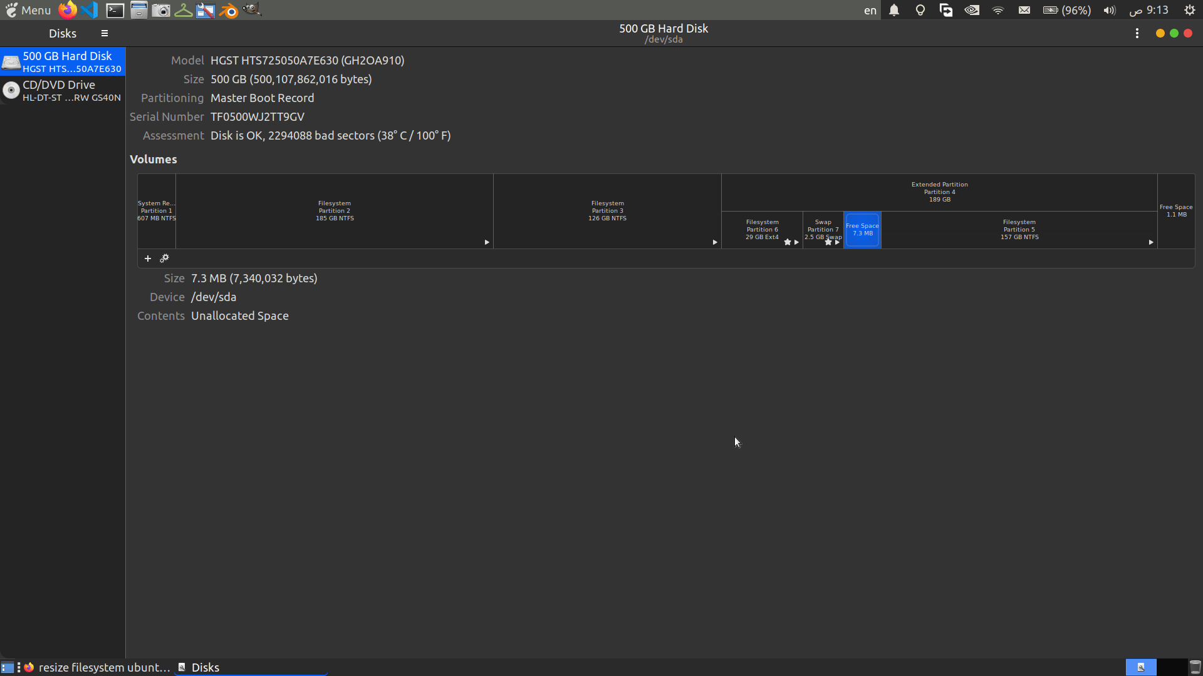Select the Partition 3 segment in Volumes view
This screenshot has height=676, width=1203.
(607, 210)
